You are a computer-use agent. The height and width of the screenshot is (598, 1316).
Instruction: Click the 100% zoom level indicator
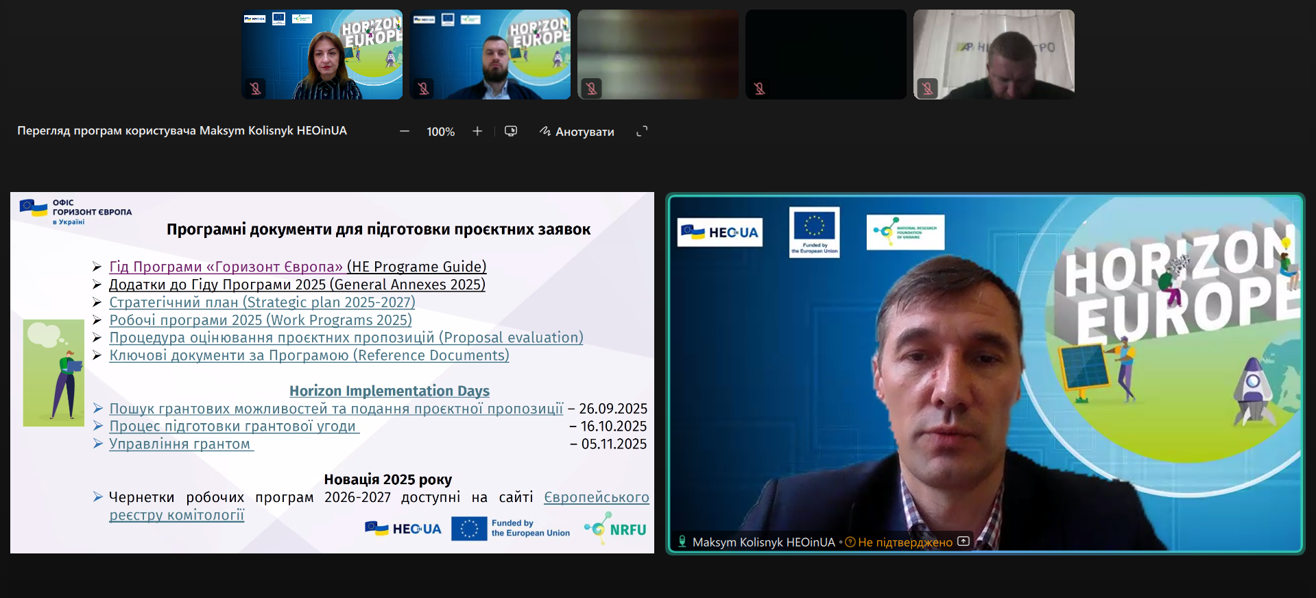440,132
